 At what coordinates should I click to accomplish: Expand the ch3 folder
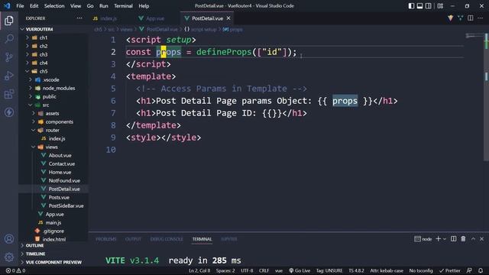[44, 54]
